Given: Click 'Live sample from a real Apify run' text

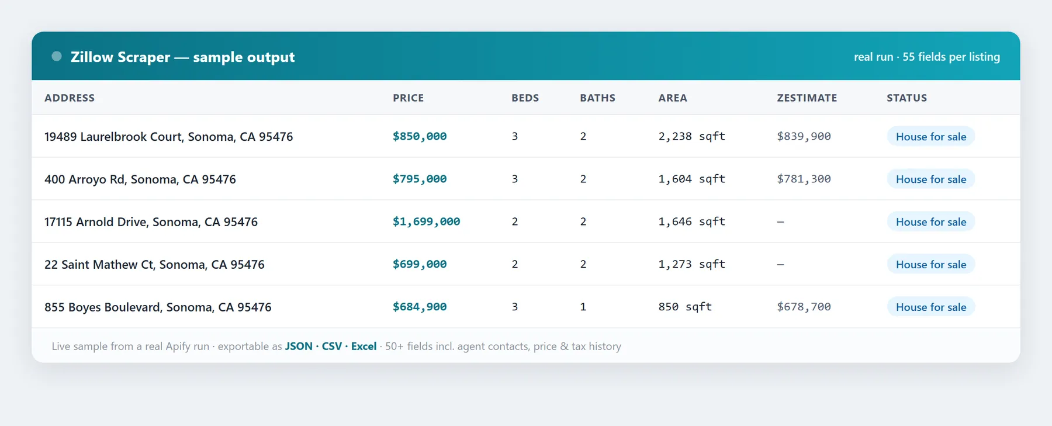Looking at the screenshot, I should click(x=130, y=346).
